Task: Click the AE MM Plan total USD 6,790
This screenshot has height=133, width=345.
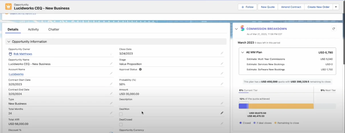Action: (x=326, y=52)
